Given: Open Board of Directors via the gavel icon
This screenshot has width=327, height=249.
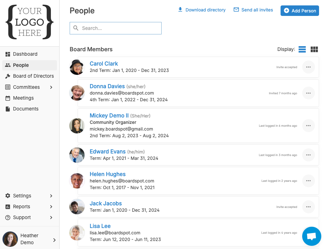Looking at the screenshot, I should 8,76.
